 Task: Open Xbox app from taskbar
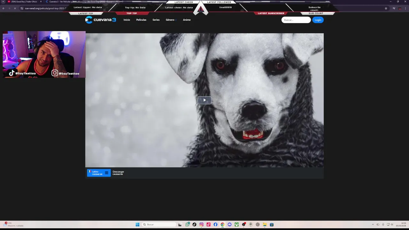[x=236, y=225]
